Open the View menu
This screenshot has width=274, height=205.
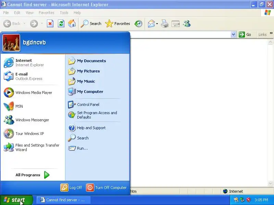pyautogui.click(x=29, y=13)
